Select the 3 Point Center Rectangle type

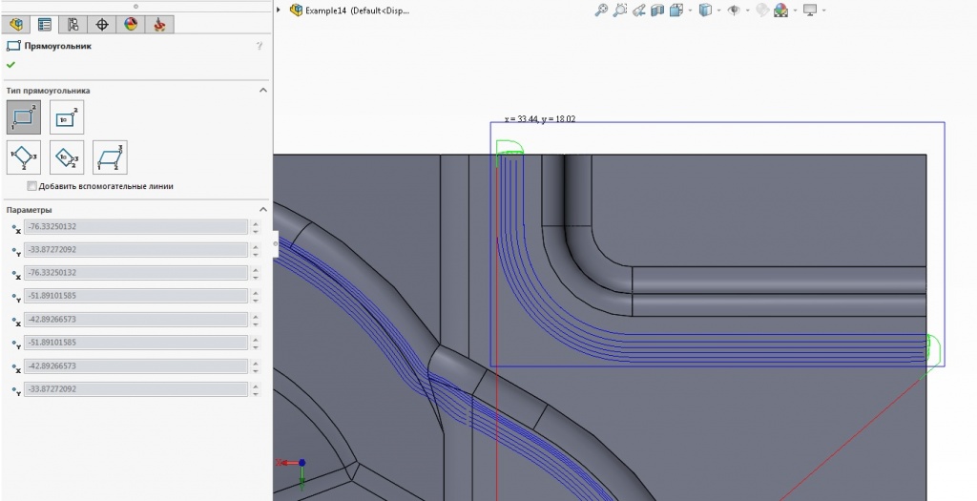[67, 157]
